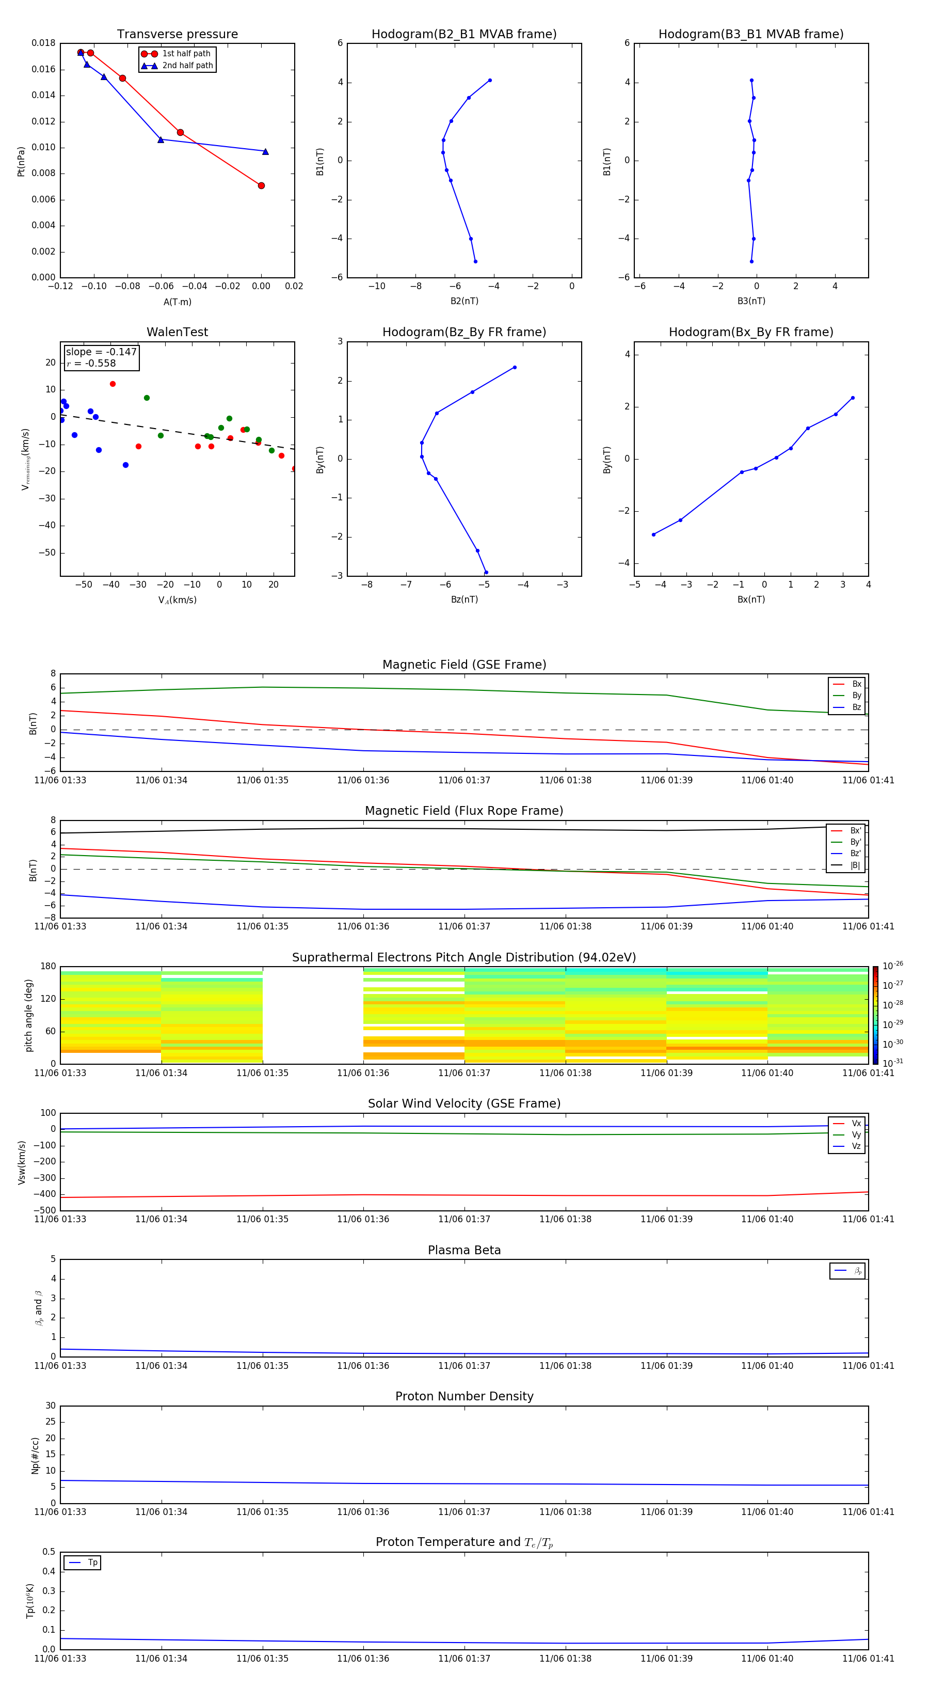This screenshot has height=1704, width=929.
Task: Click the 'Transverse pressure' plot title
Action: [177, 35]
